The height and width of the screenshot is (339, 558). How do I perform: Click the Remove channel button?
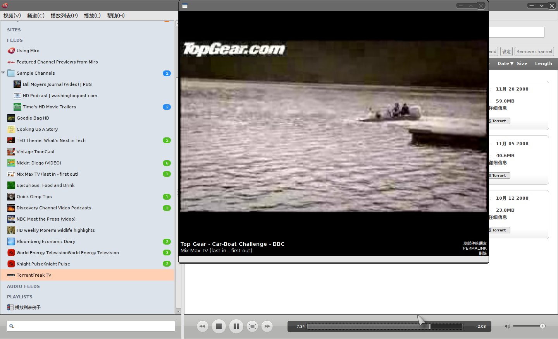(x=534, y=51)
